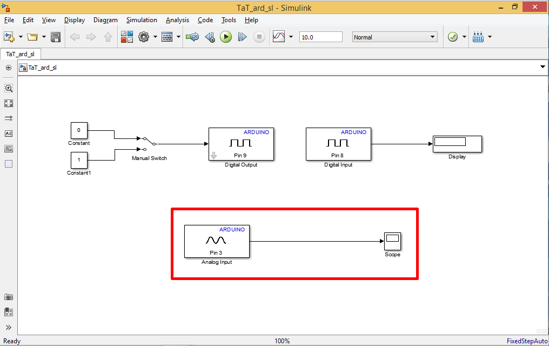Expand the Model Advisor dropdown arrow

[x=464, y=37]
